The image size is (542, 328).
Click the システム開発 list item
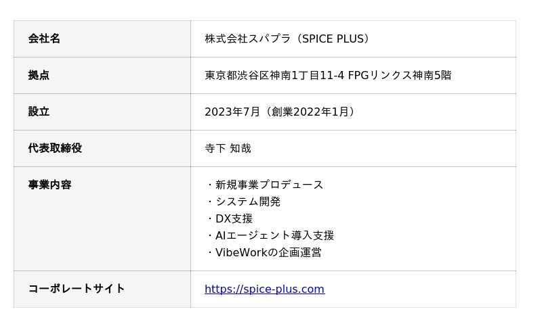247,202
